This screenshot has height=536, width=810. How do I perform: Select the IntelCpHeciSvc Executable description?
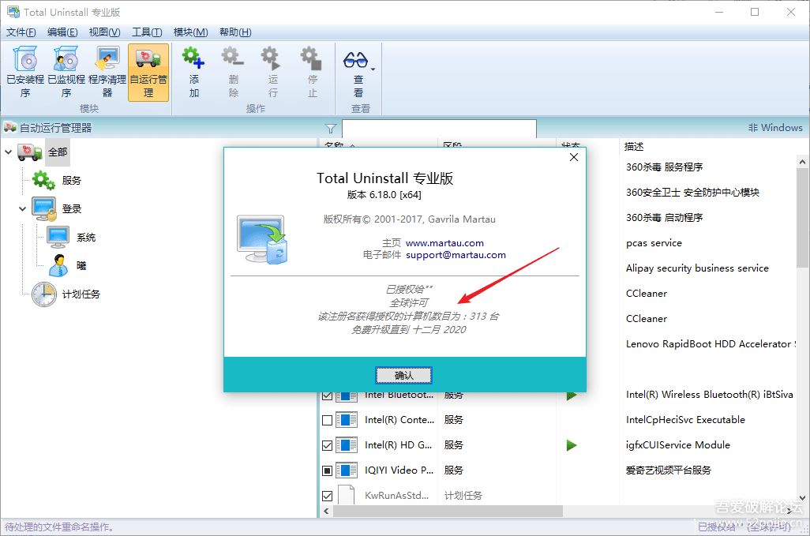(x=685, y=420)
